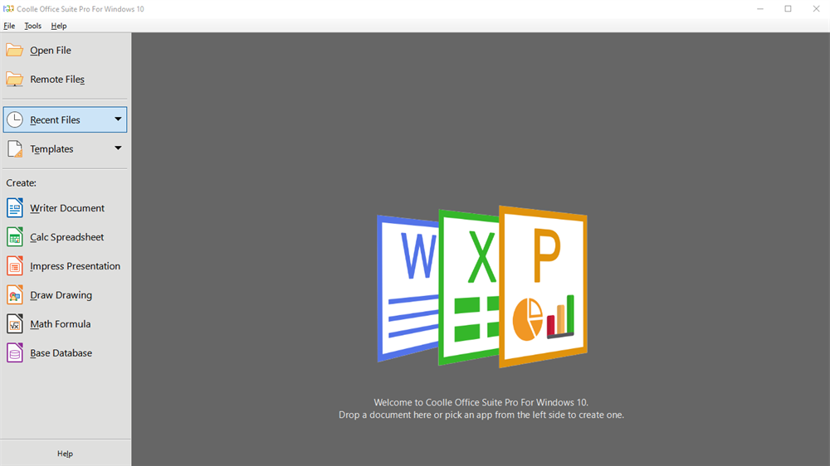Viewport: 830px width, 466px height.
Task: Click the Remote Files folder icon
Action: [x=14, y=80]
